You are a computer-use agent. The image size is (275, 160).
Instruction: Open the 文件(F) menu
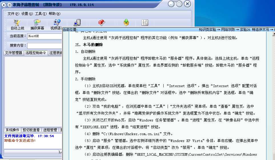tap(13, 14)
